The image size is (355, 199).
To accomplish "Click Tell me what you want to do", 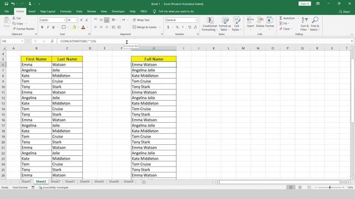I will [176, 11].
